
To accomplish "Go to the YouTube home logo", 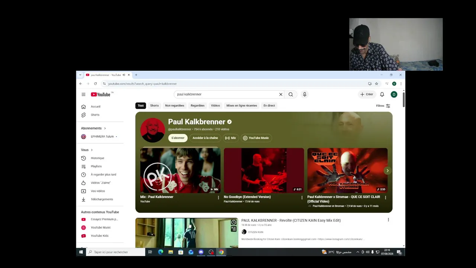I will coord(101,95).
